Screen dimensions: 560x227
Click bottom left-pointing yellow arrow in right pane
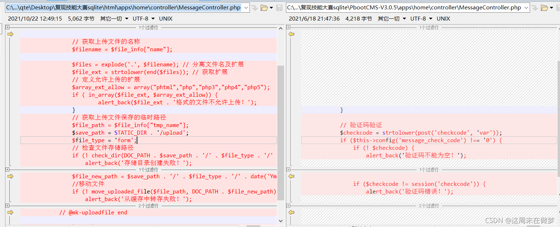pos(292,212)
